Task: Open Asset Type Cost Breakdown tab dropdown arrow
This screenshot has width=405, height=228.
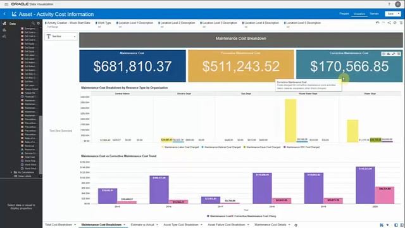Action: pos(201,225)
